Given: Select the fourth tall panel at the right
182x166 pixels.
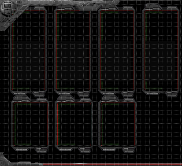Looking at the screenshot, I should point(161,50).
